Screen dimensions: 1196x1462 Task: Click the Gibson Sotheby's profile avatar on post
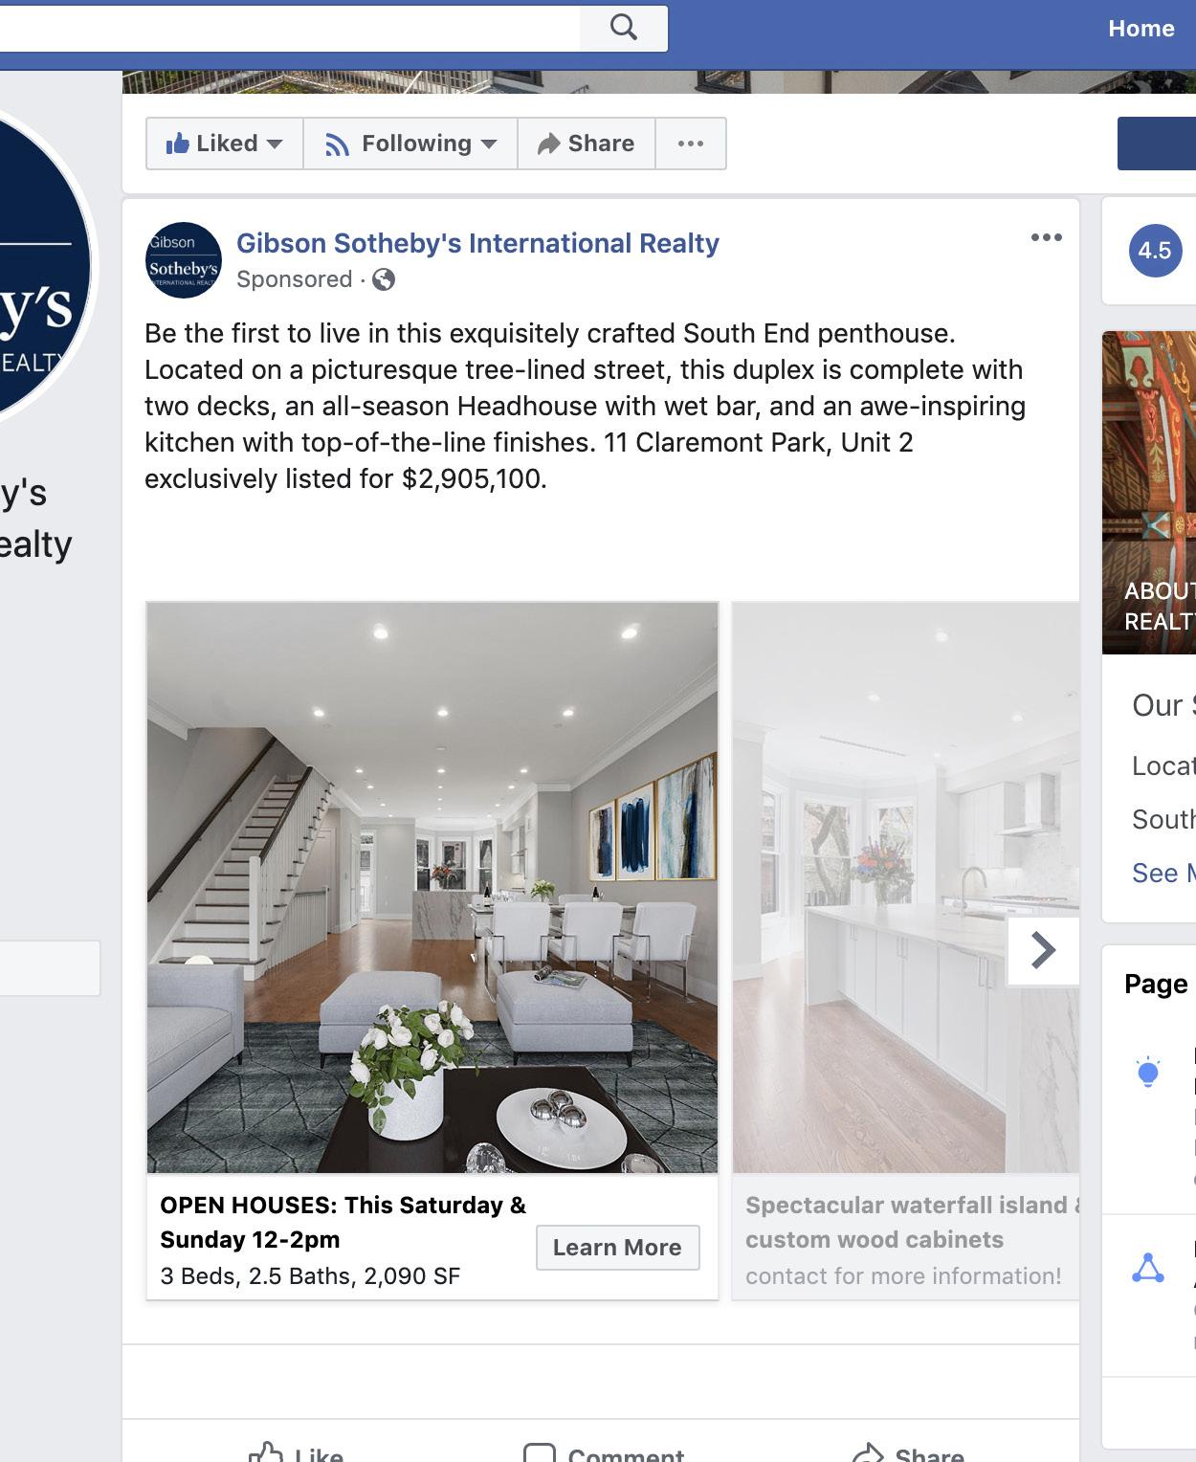(184, 260)
